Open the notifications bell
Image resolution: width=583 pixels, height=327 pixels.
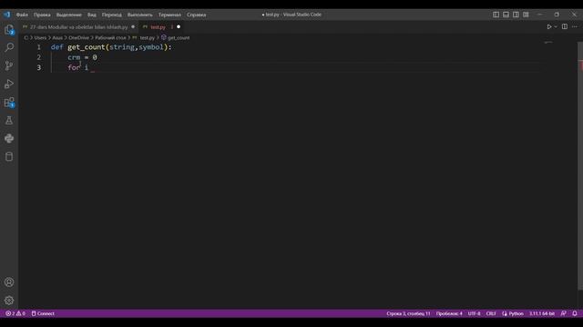[575, 313]
